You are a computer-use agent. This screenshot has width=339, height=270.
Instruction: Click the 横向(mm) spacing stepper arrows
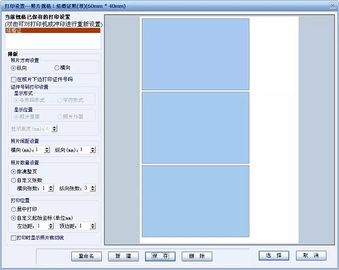pos(47,150)
